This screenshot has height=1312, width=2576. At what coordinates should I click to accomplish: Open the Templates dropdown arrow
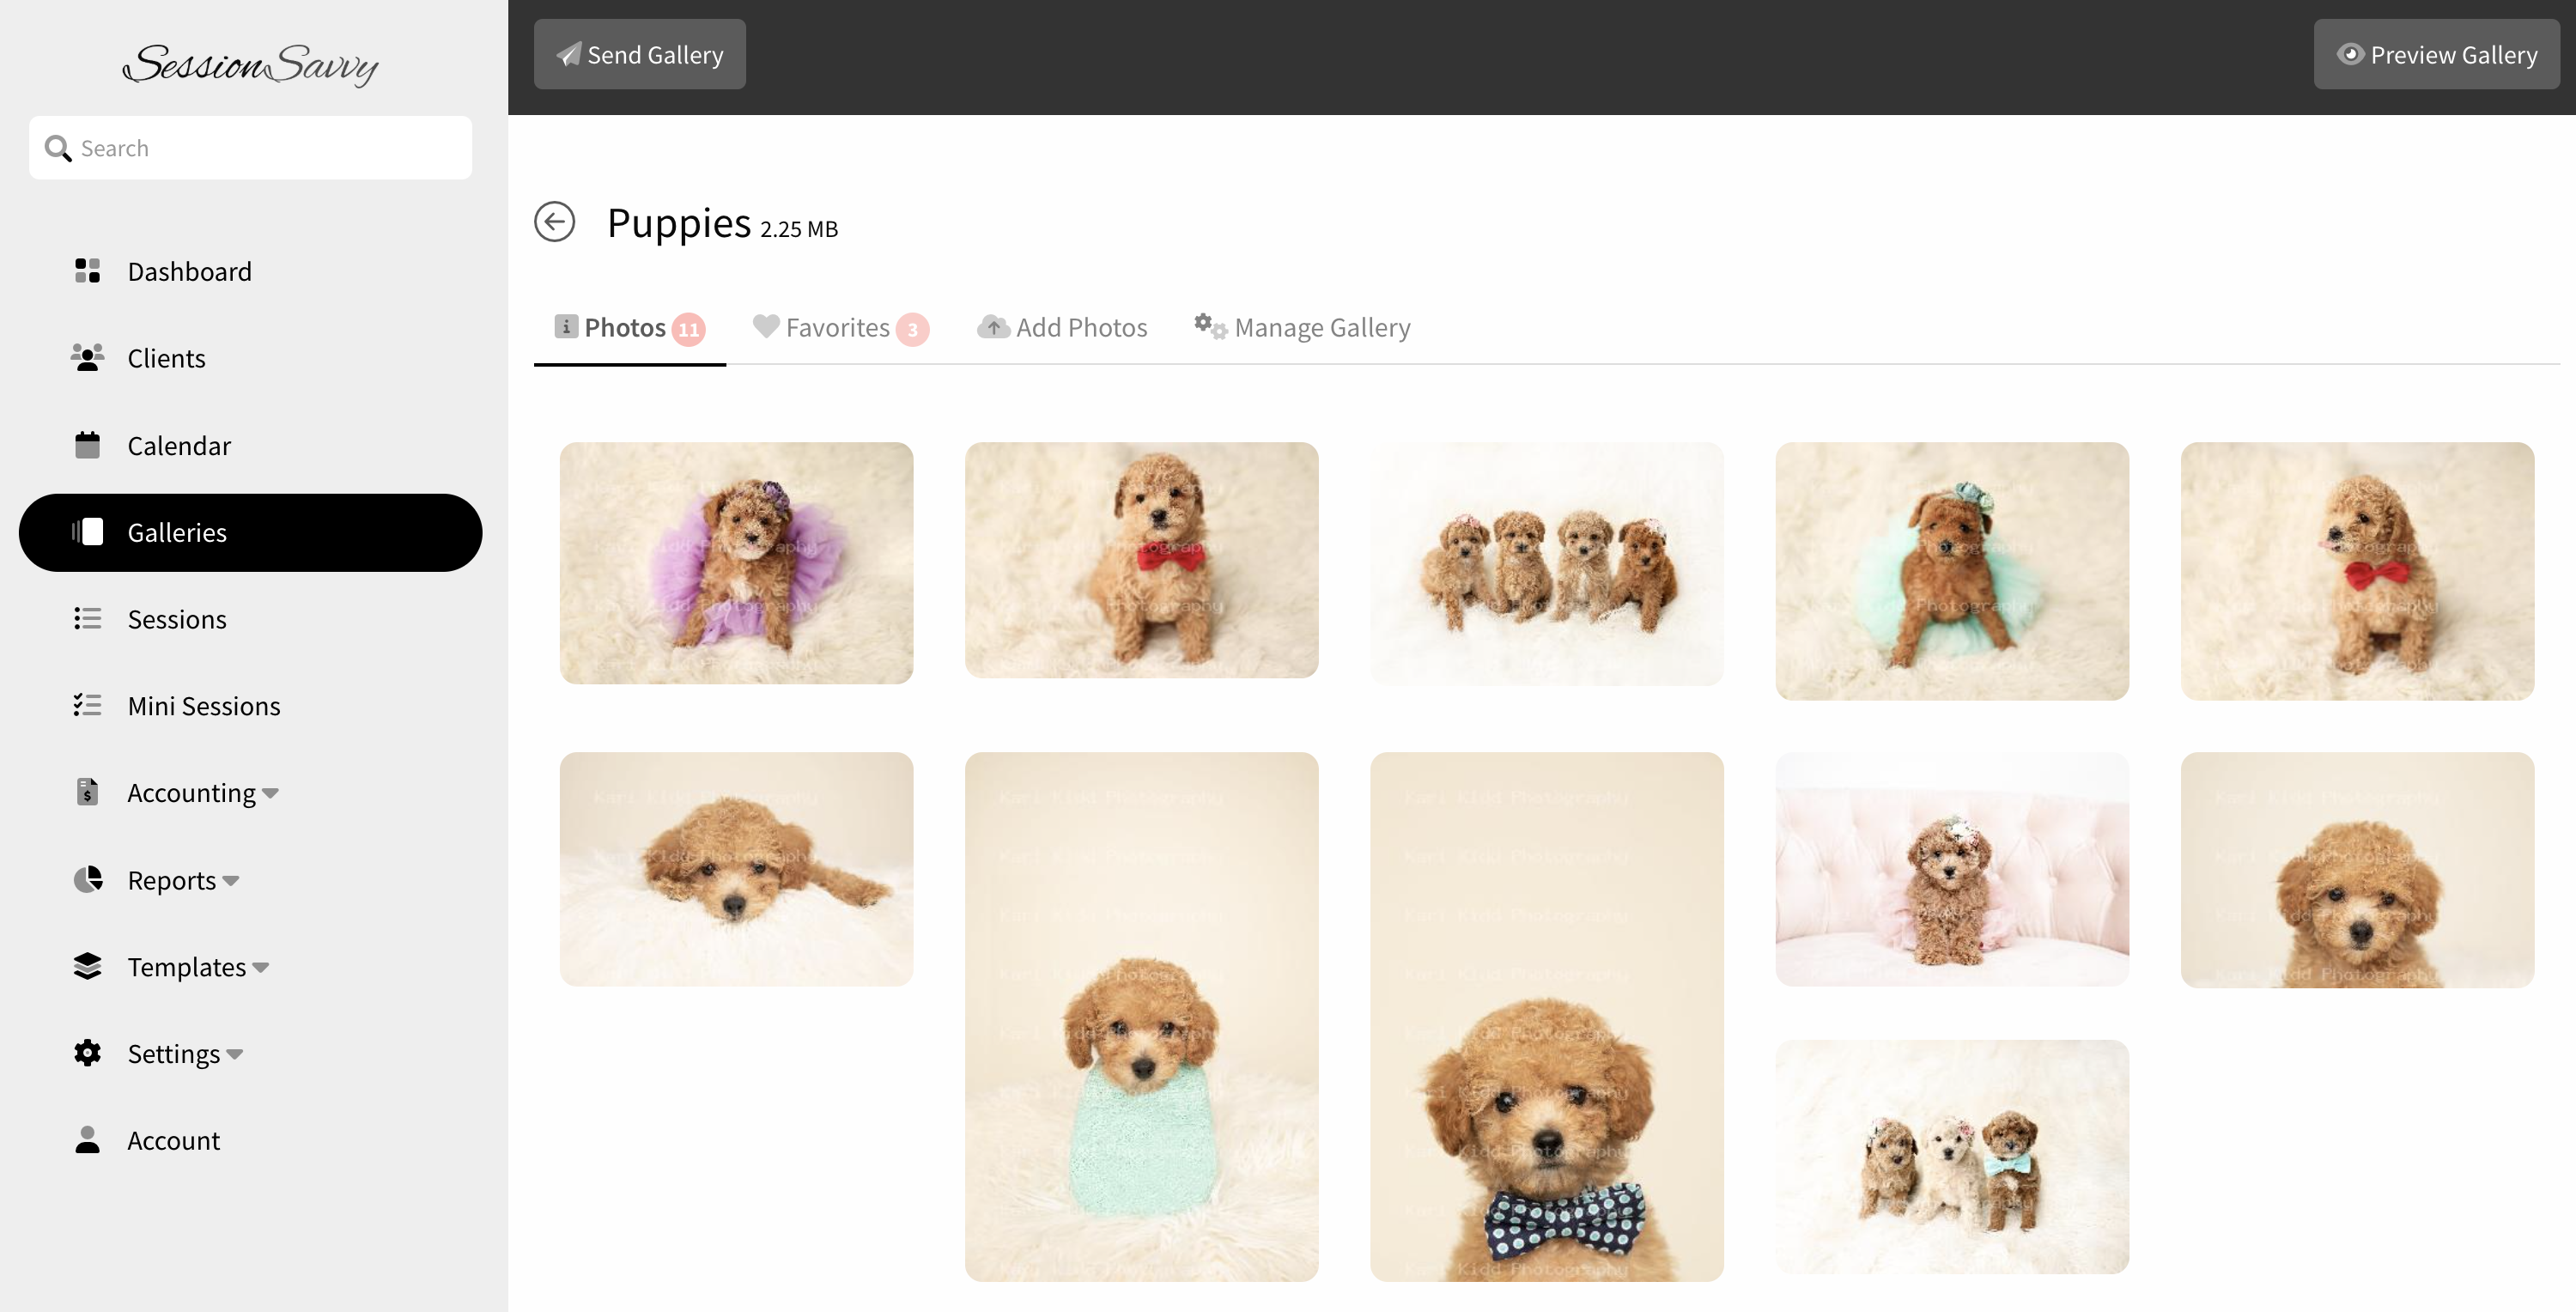click(x=261, y=968)
